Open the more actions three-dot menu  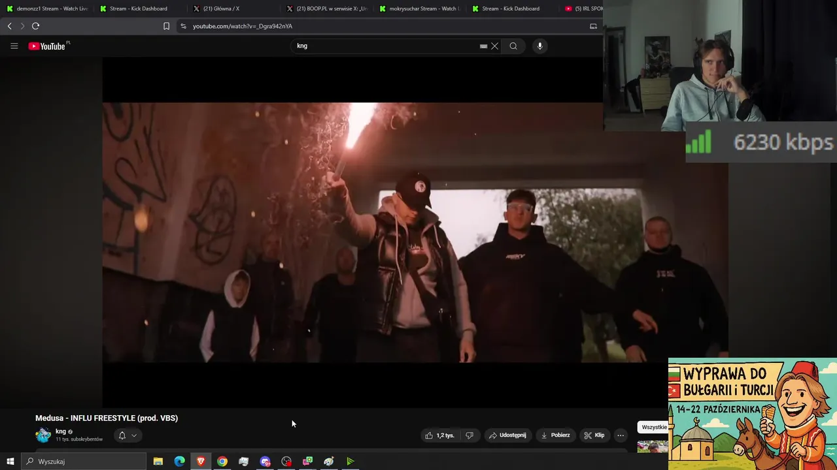pos(621,435)
